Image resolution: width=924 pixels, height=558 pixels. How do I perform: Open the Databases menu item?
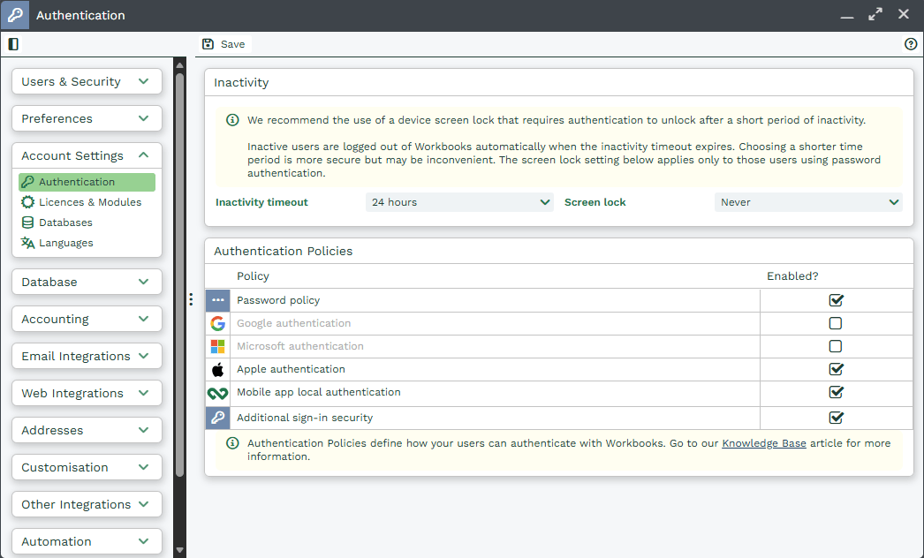pyautogui.click(x=65, y=222)
